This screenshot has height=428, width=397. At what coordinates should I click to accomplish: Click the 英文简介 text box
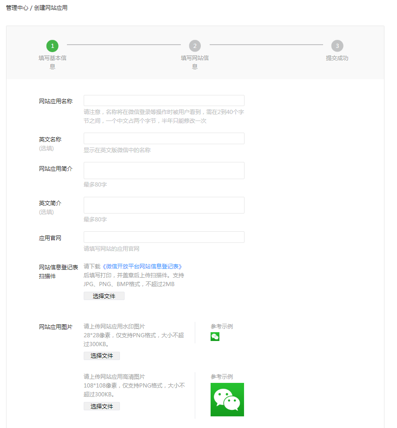tap(164, 205)
